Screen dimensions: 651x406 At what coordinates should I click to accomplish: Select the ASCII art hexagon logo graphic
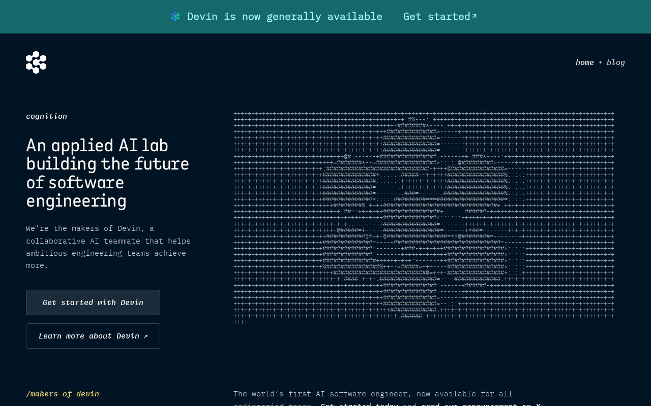(424, 218)
